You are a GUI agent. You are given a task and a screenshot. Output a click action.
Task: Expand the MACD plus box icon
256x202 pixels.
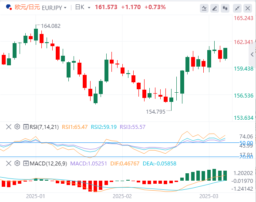[x=26, y=163]
